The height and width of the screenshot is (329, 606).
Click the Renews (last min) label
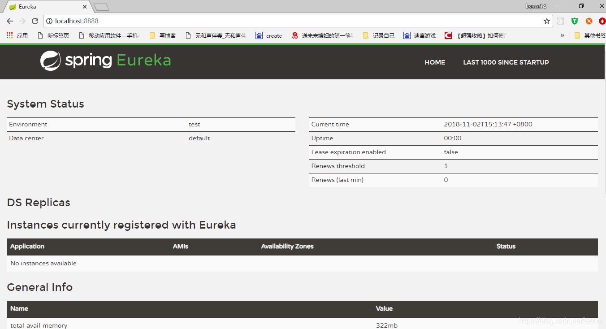click(x=338, y=180)
